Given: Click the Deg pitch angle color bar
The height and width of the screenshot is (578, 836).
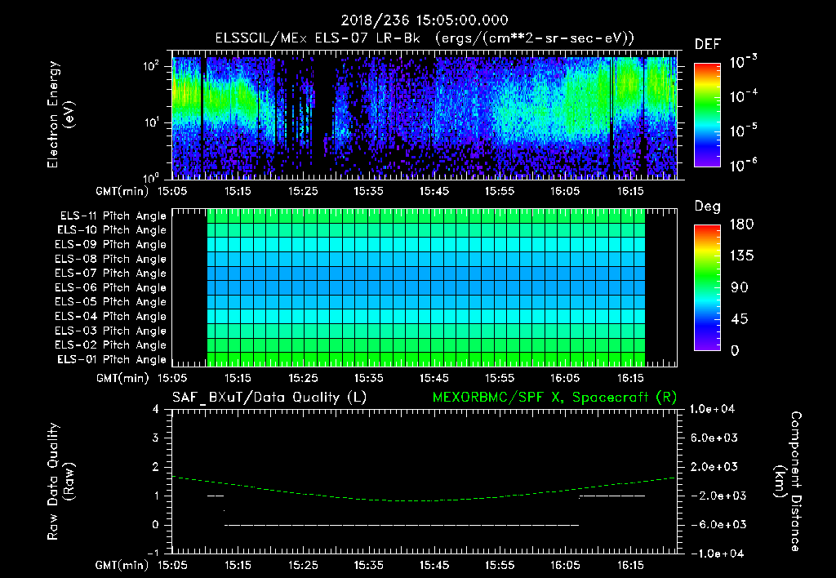Looking at the screenshot, I should 707,288.
